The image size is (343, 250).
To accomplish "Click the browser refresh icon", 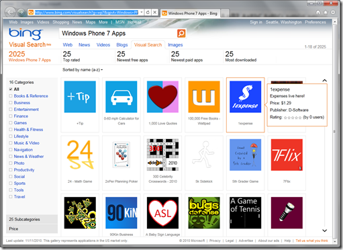I will [148, 13].
